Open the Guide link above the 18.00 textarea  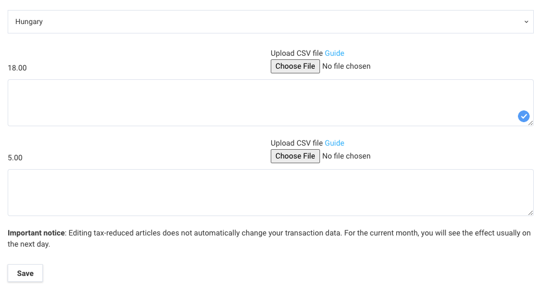(334, 53)
